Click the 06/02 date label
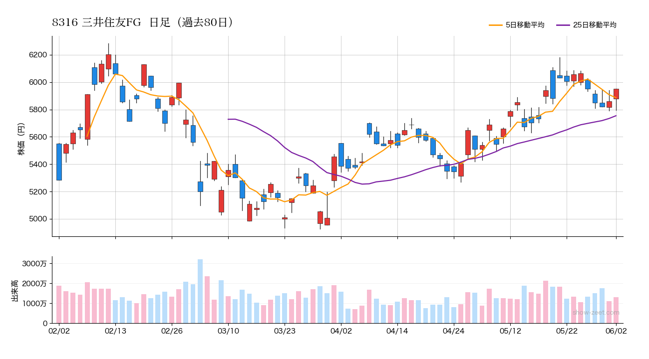Screen dimensions: 649x359 point(616,331)
